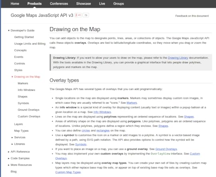Go to Conferences in top navigation

[59, 4]
